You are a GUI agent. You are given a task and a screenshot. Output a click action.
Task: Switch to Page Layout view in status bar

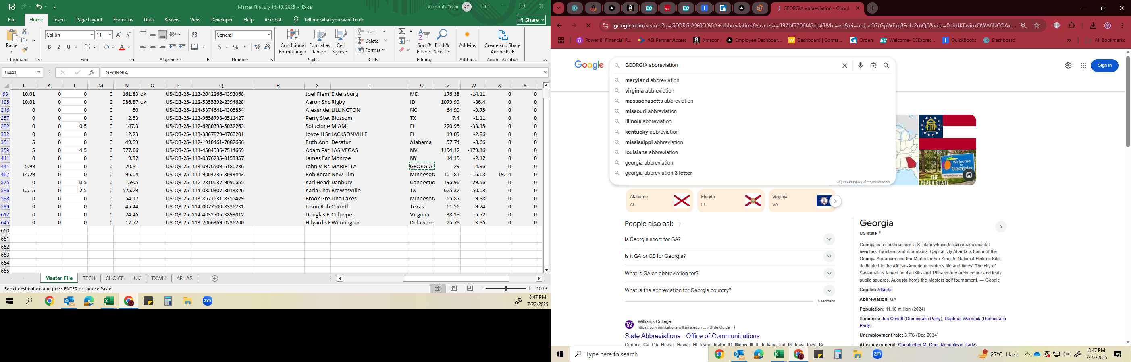454,288
